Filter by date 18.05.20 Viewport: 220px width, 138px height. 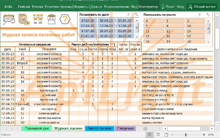coord(125,36)
